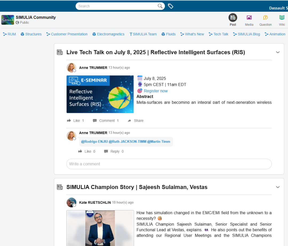Open the Animation category
The image size is (288, 246).
pos(275,34)
